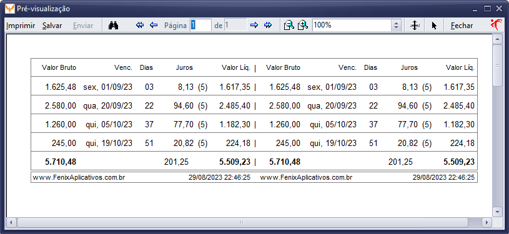Click left value '245,00'
The height and width of the screenshot is (234, 509).
(64, 143)
